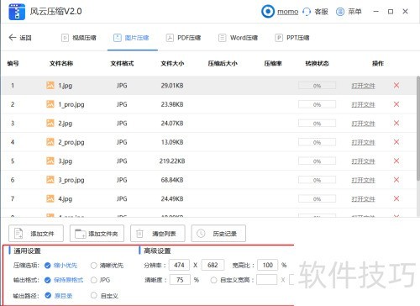Click progress bar of 2_pro.jpg row
The width and height of the screenshot is (420, 306).
pos(317,142)
